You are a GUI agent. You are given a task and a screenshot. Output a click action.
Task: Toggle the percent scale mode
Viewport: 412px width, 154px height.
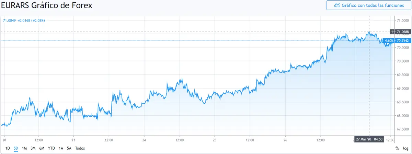coord(397,149)
